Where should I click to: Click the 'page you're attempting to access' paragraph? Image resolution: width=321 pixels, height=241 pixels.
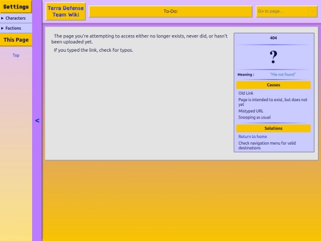(x=140, y=39)
